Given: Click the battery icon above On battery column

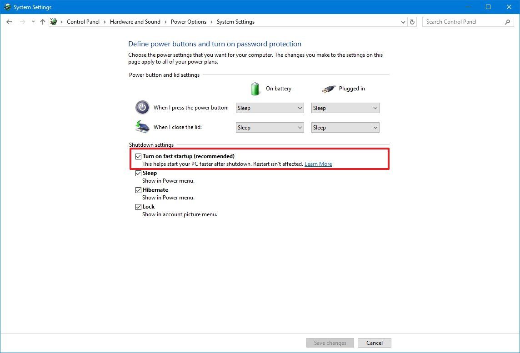Looking at the screenshot, I should 255,88.
